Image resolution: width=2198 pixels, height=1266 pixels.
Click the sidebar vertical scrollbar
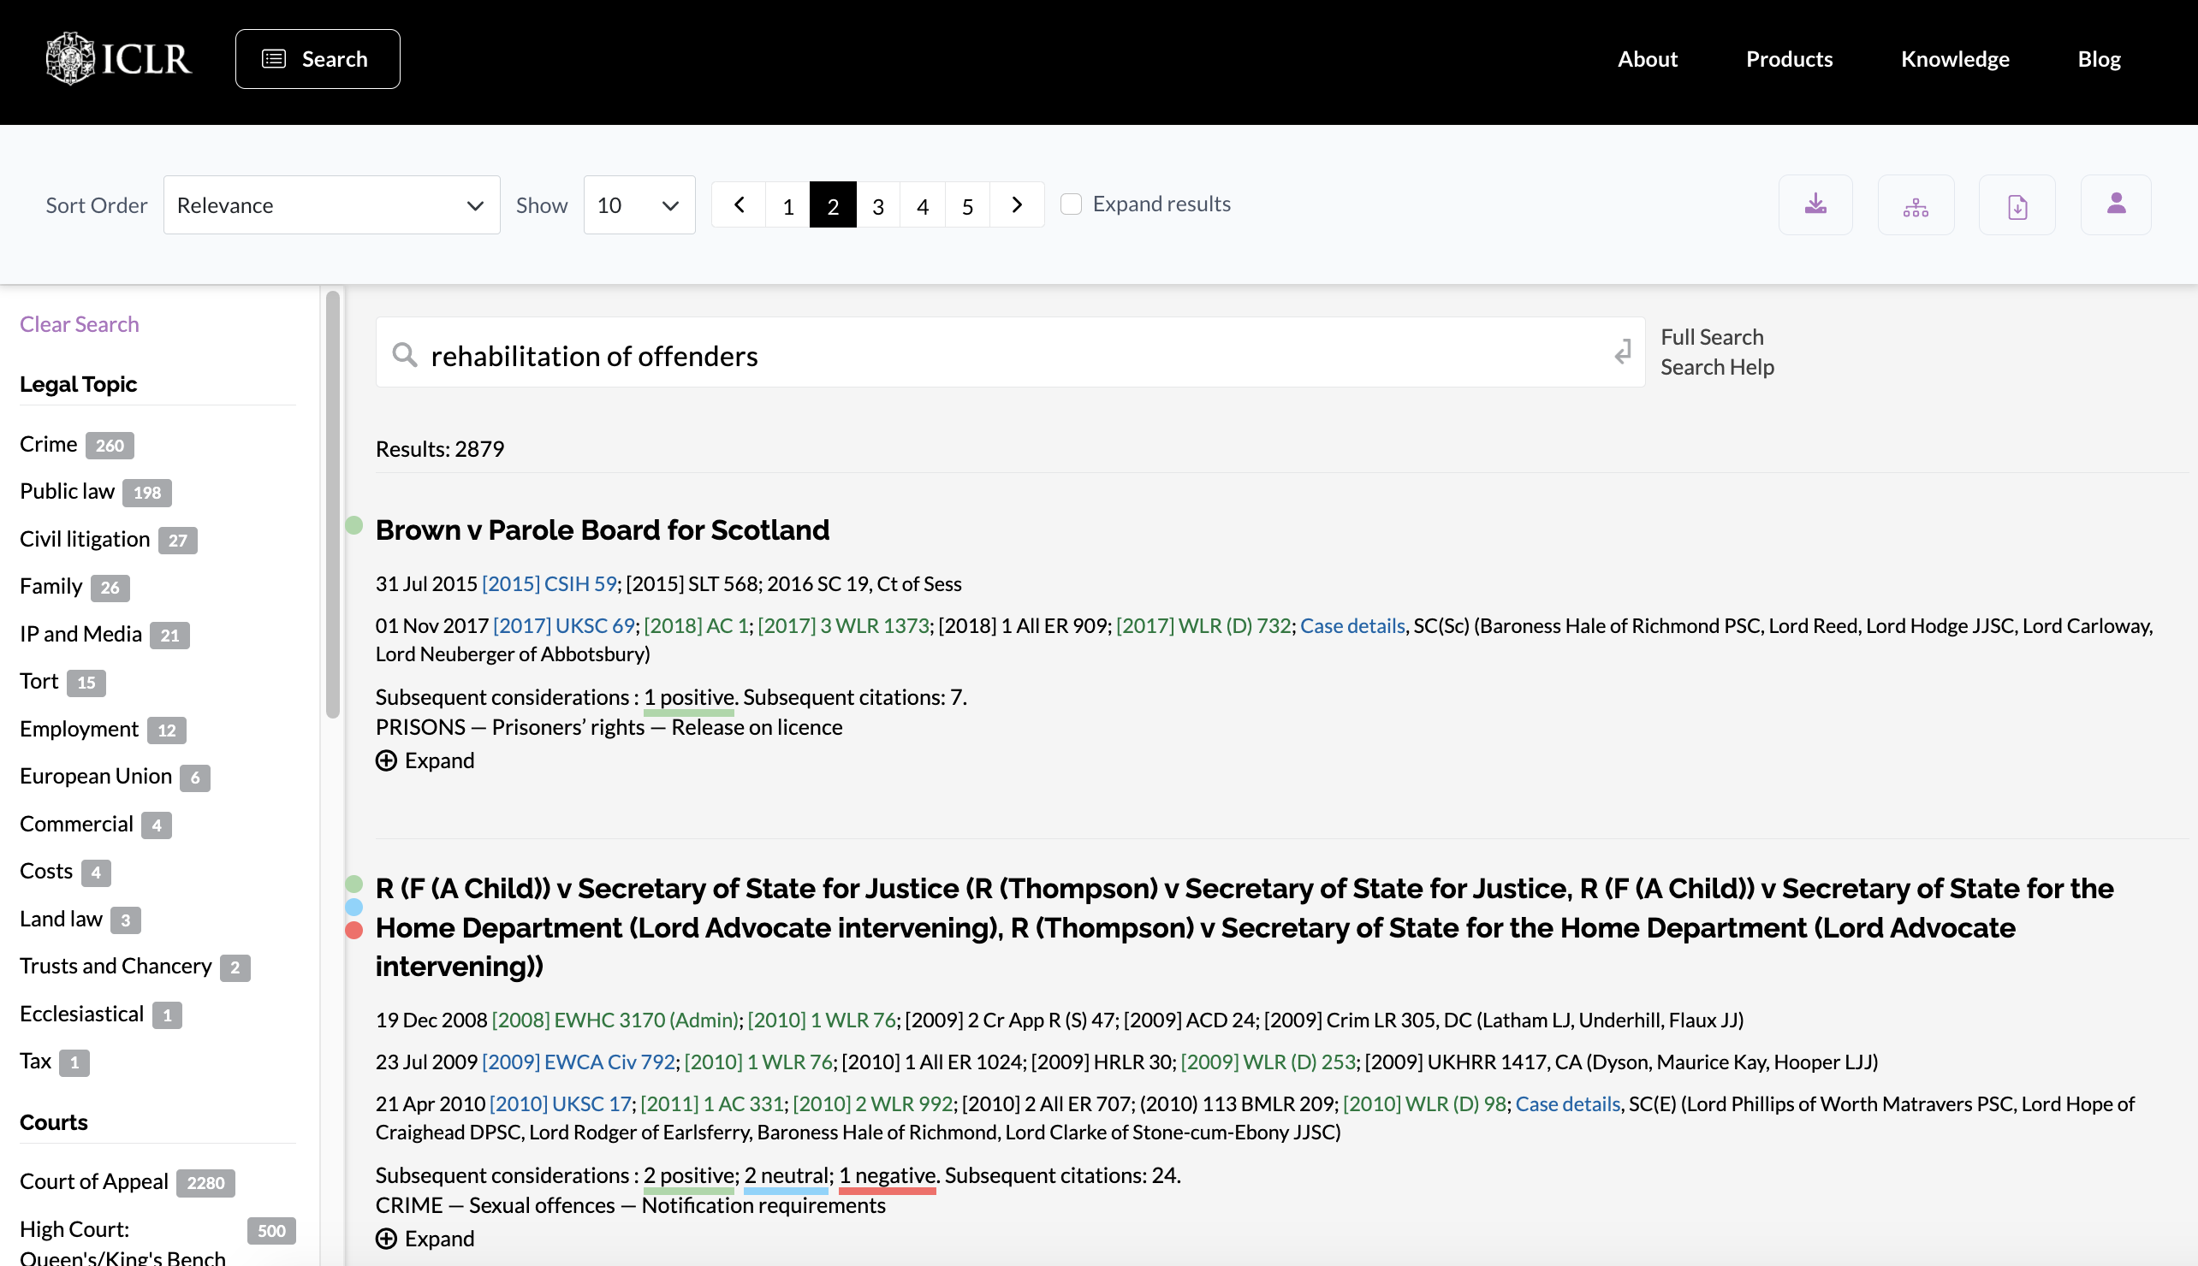[332, 505]
